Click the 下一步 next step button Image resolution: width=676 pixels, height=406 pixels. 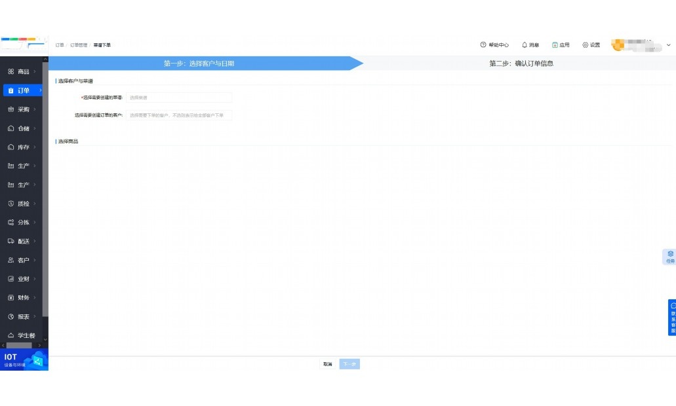tap(349, 364)
